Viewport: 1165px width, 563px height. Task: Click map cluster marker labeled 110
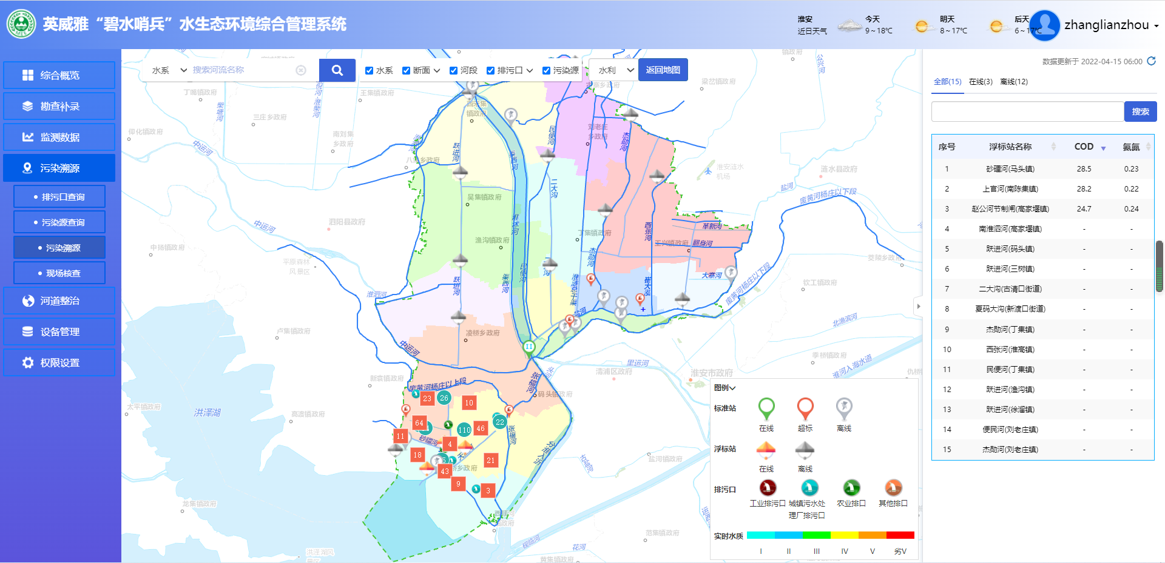pyautogui.click(x=464, y=430)
